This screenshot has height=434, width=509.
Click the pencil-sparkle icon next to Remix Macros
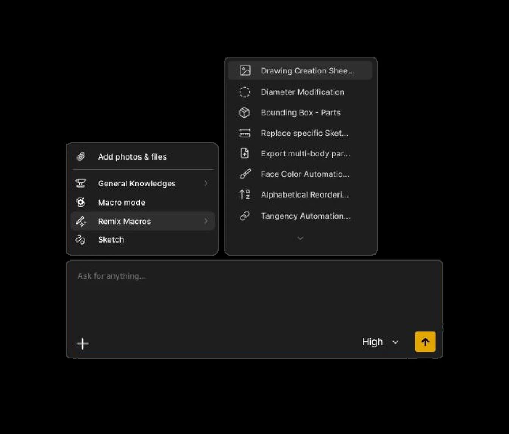(x=81, y=221)
